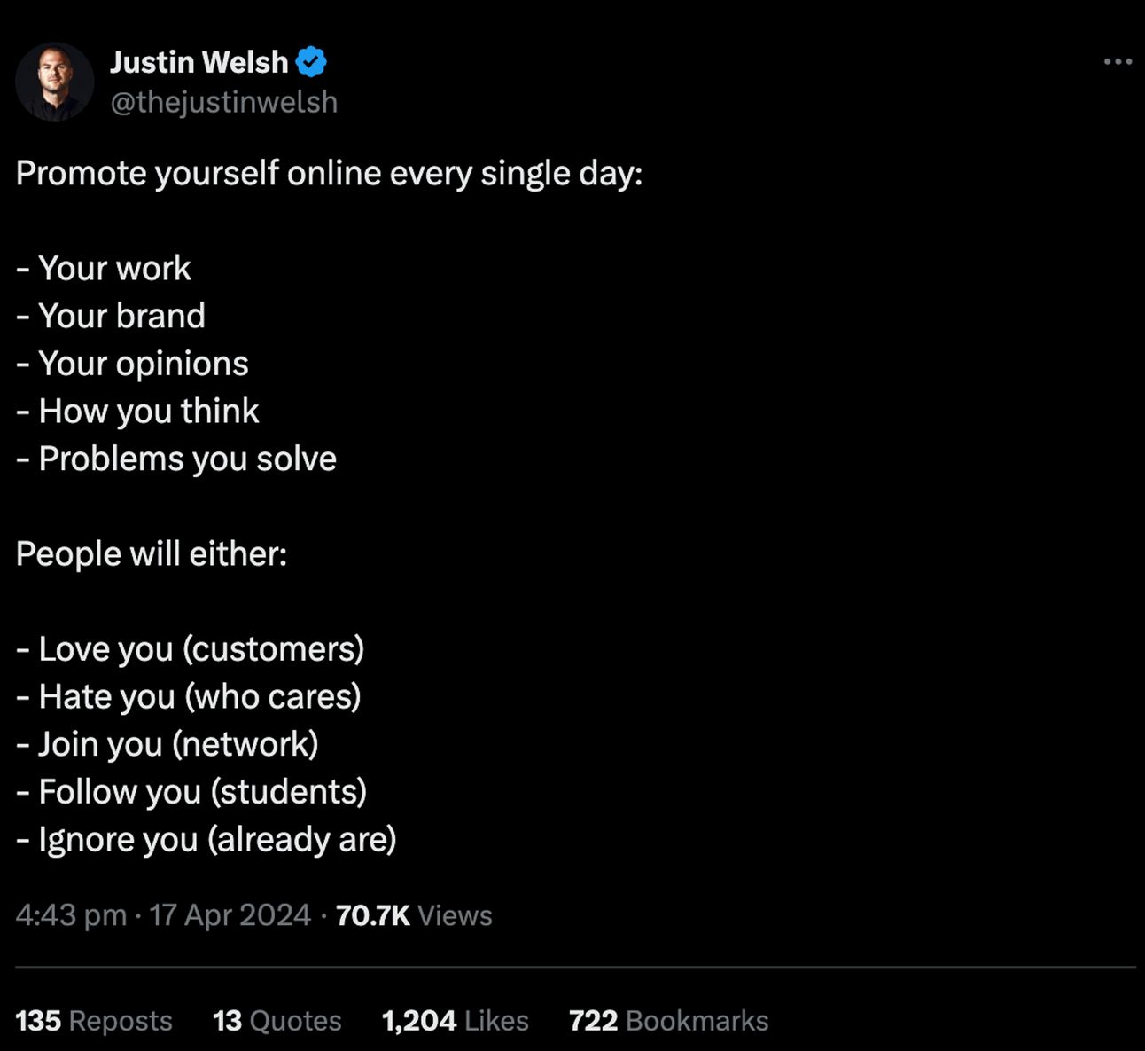Click the "Your brand" bullet line
Image resolution: width=1145 pixels, height=1051 pixels.
(111, 316)
